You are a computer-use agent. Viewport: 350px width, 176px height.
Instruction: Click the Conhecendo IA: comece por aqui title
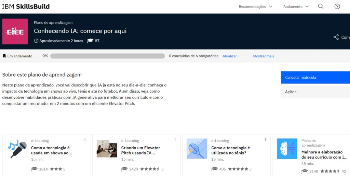click(80, 31)
